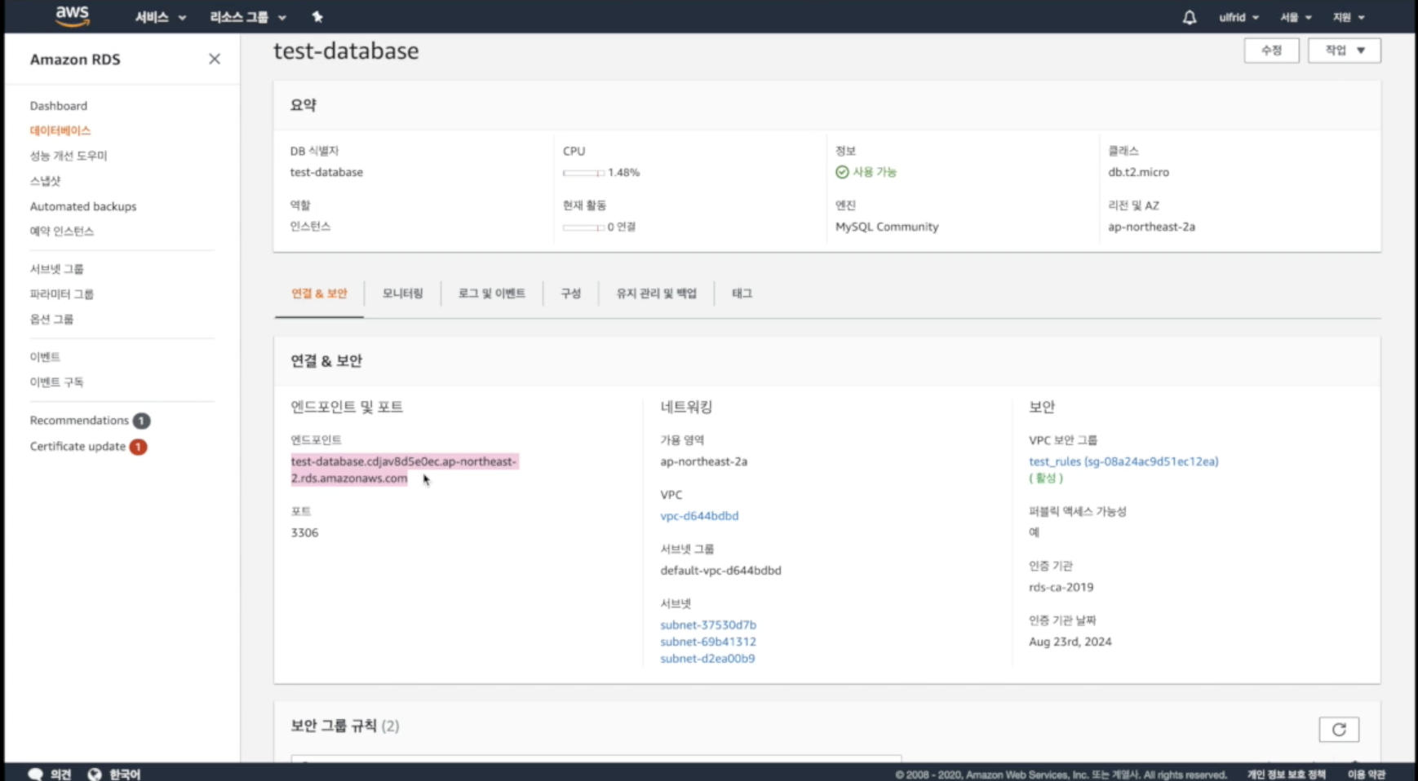Click the feedback speech bubble icon

click(35, 774)
